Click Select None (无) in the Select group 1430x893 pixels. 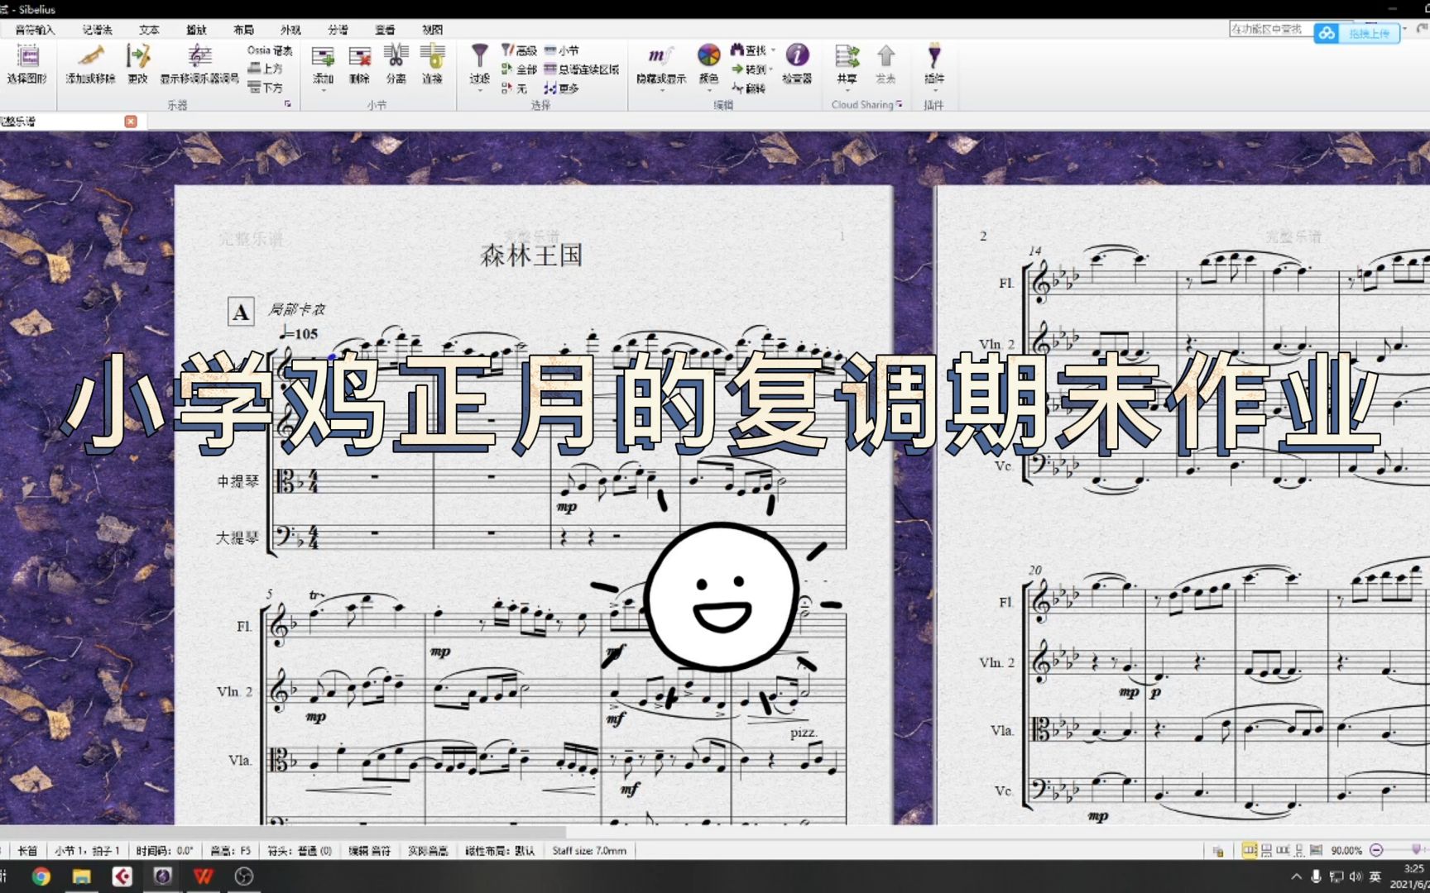514,88
